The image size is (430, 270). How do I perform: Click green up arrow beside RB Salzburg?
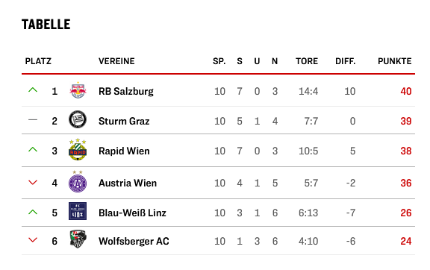click(x=33, y=90)
